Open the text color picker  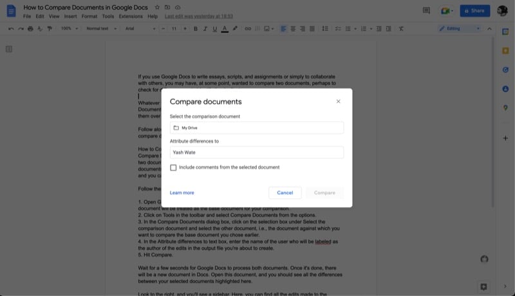[x=225, y=29]
